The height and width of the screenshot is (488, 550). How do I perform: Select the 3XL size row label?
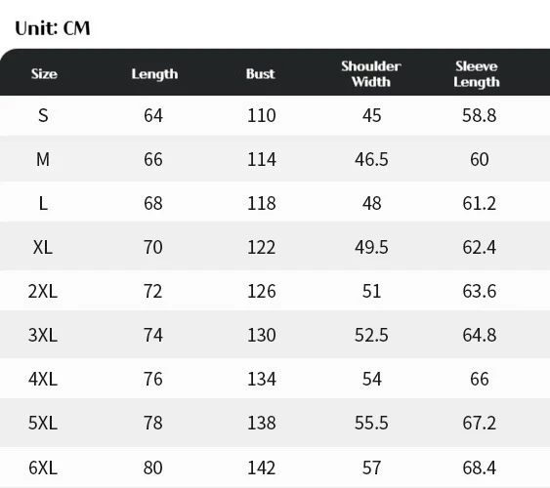(x=42, y=335)
